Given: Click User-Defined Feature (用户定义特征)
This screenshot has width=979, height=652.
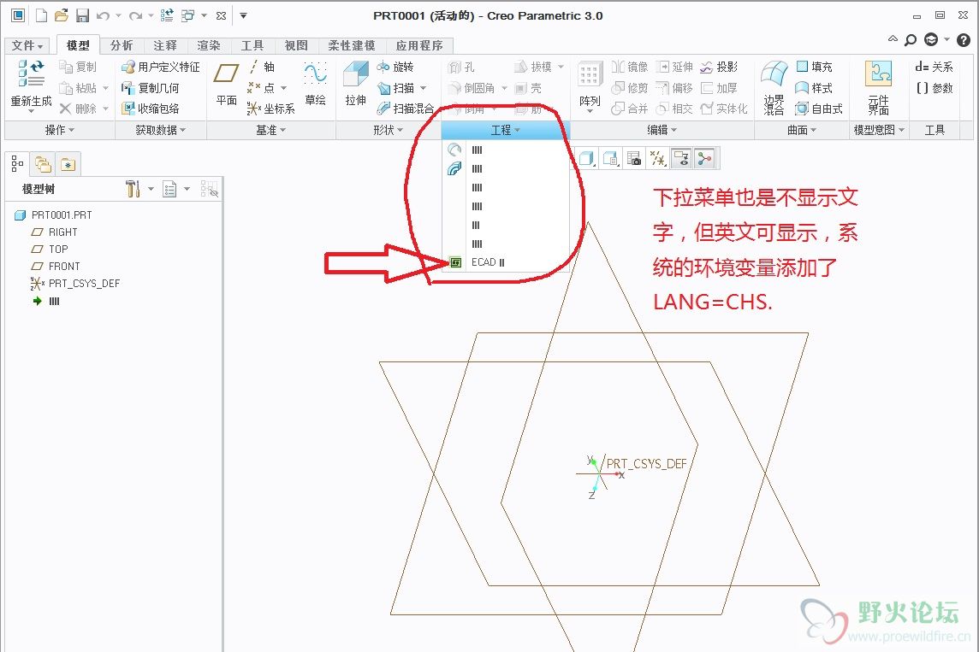Looking at the screenshot, I should pyautogui.click(x=161, y=67).
